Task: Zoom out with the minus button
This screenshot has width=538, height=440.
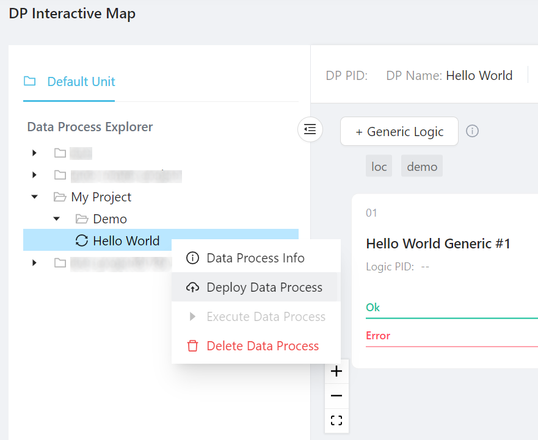Action: (336, 396)
